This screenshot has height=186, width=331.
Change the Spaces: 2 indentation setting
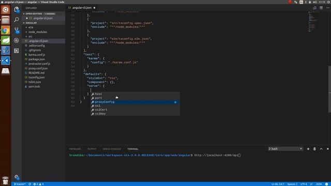(x=292, y=184)
